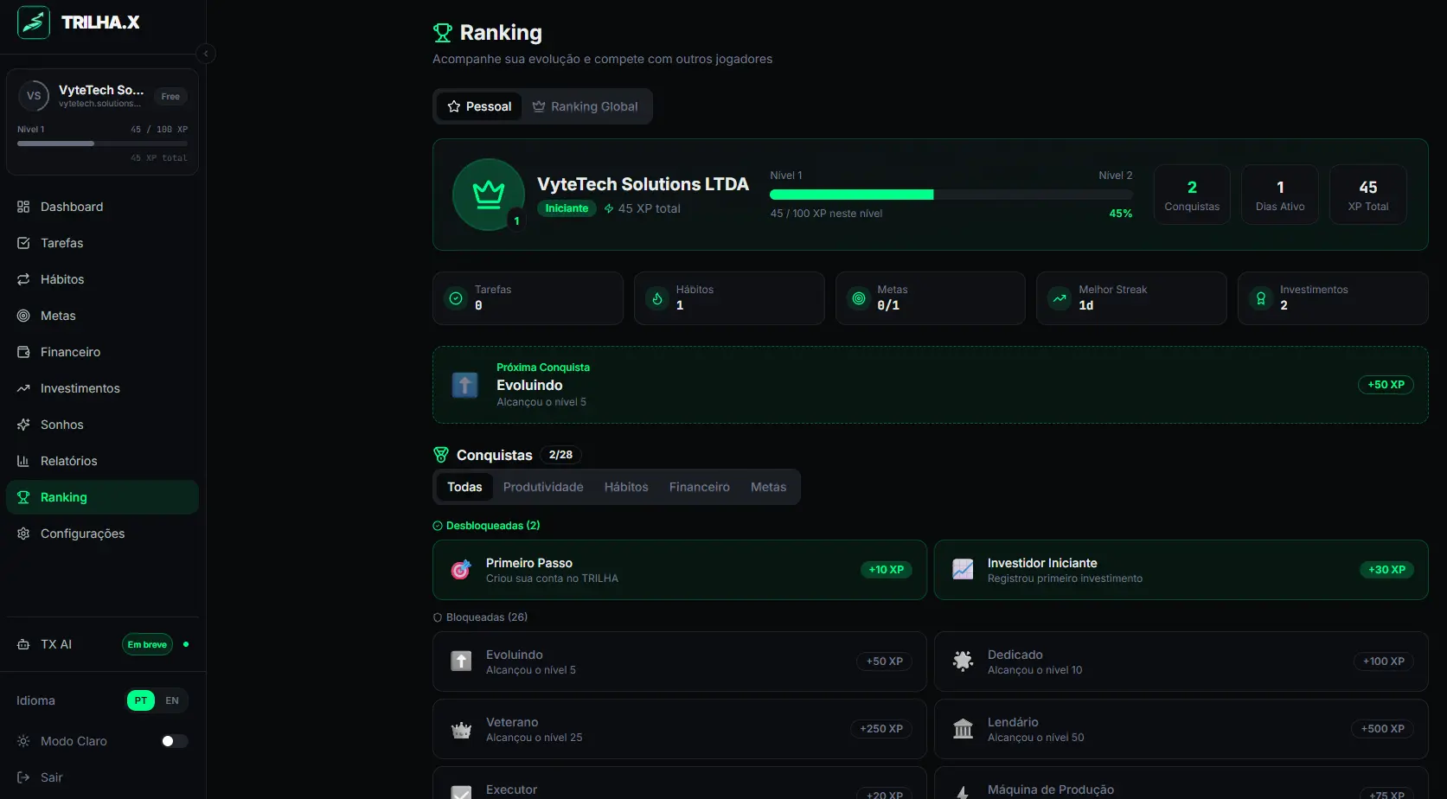This screenshot has width=1447, height=799.
Task: Click the Conquistas medal heading icon
Action: 441,455
